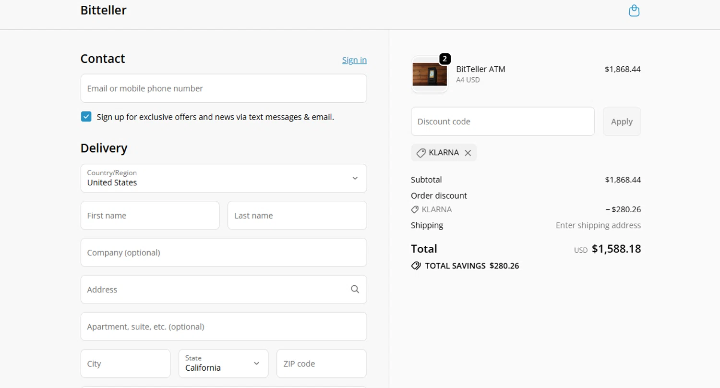Focus the Last name field
This screenshot has width=720, height=388.
click(297, 215)
